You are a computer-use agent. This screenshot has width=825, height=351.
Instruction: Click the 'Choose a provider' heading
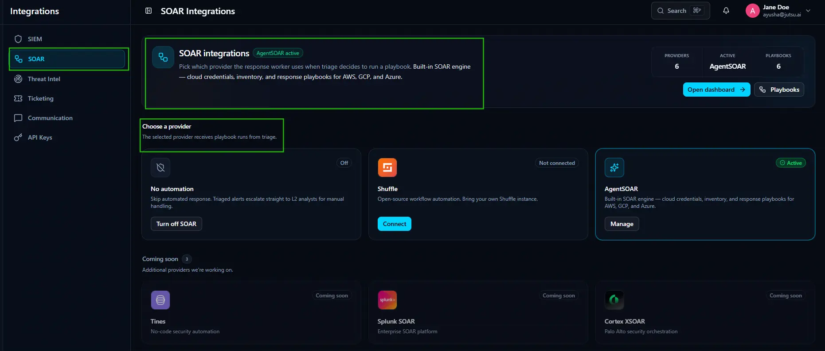pyautogui.click(x=167, y=126)
